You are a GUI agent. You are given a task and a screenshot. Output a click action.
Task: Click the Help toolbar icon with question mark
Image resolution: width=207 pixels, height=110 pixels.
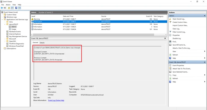(16, 8)
